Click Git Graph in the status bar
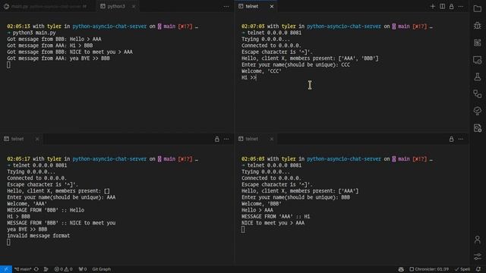The height and width of the screenshot is (273, 486). click(101, 269)
